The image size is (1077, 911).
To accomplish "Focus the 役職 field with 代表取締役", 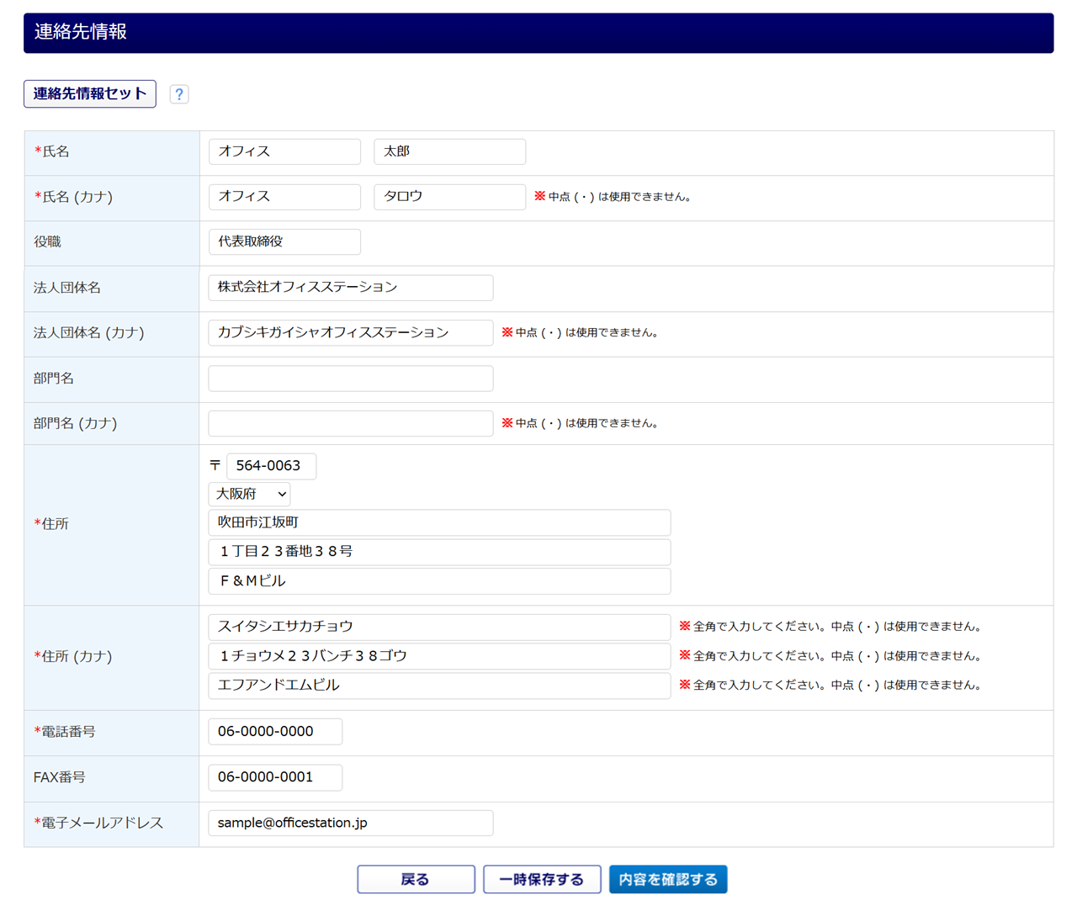I will pyautogui.click(x=284, y=242).
